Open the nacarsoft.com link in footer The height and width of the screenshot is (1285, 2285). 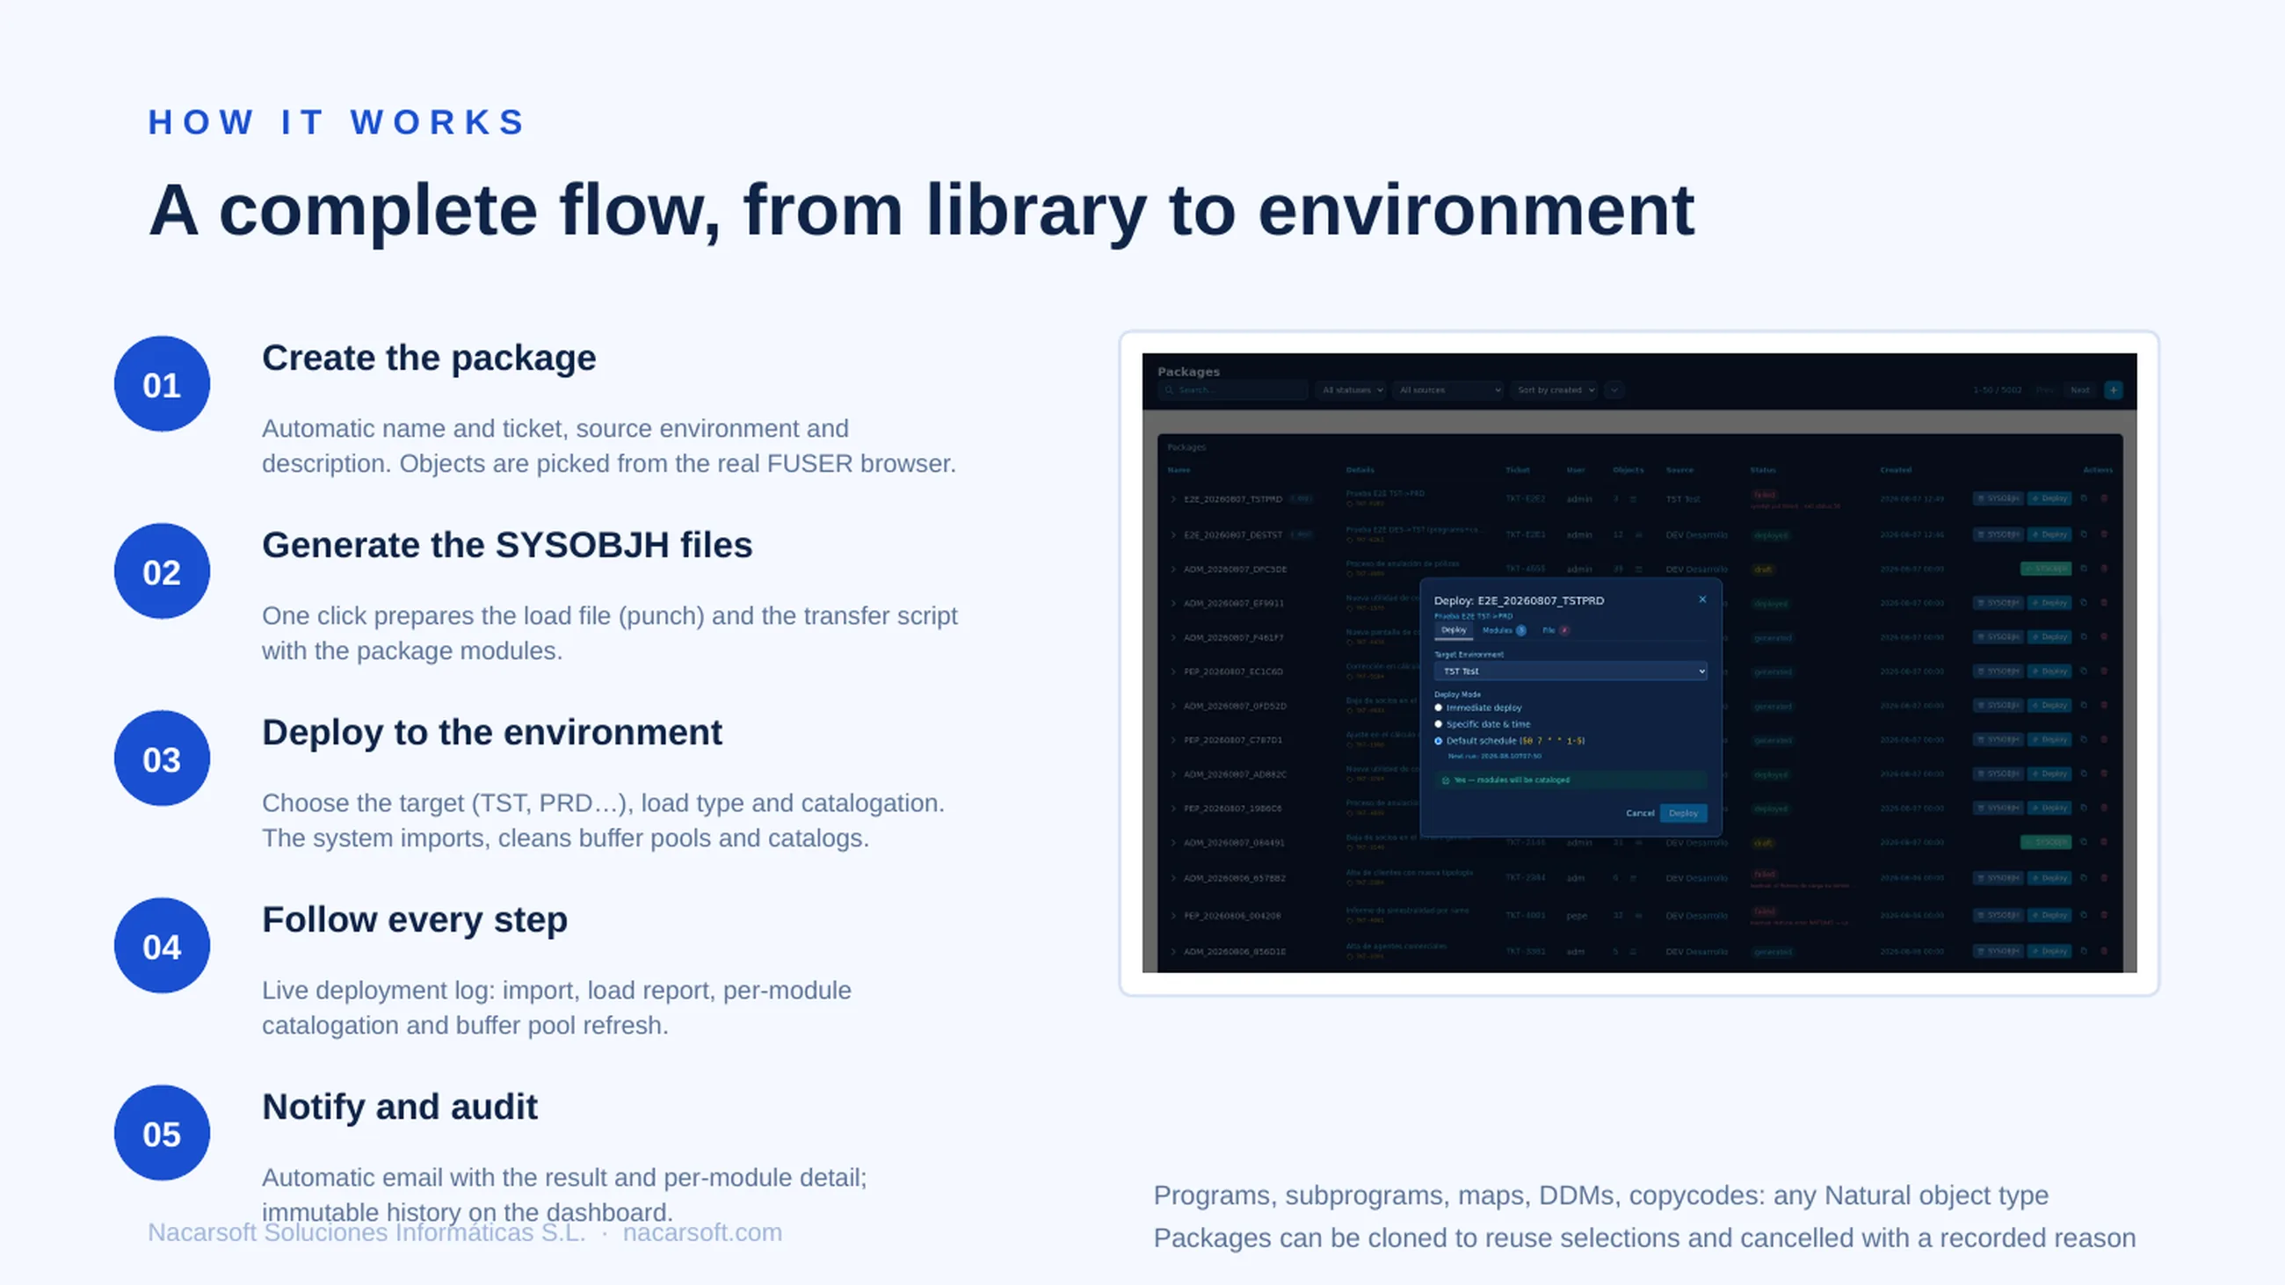(x=701, y=1231)
